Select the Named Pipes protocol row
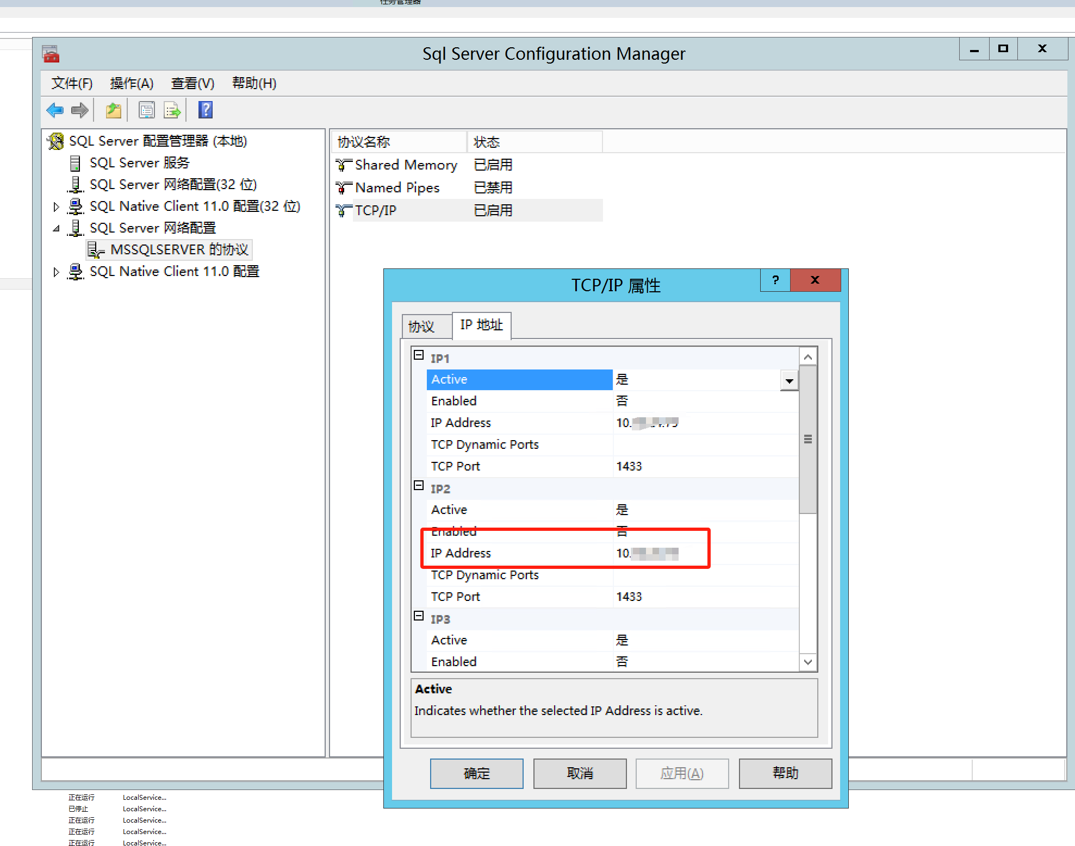This screenshot has height=846, width=1075. pos(397,188)
